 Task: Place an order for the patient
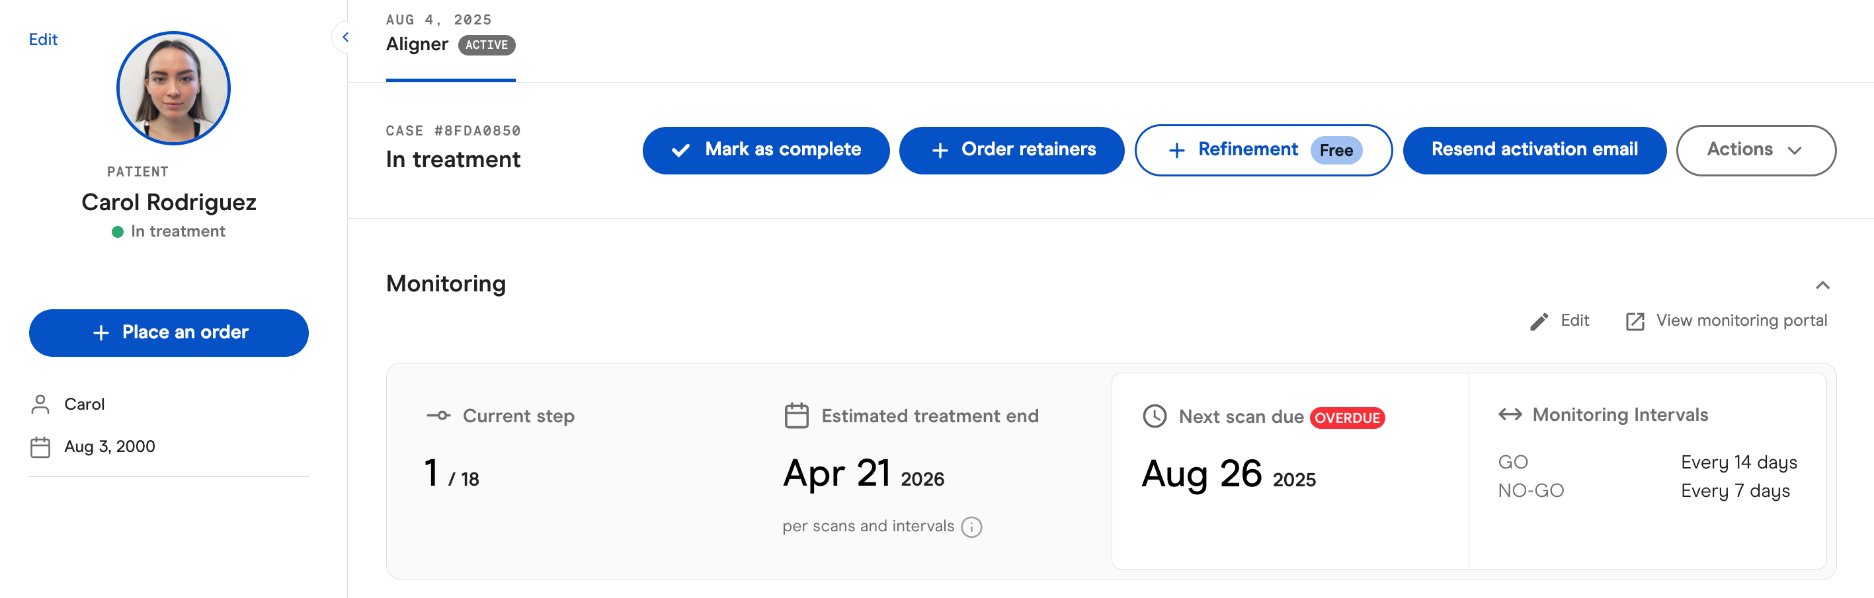click(x=169, y=333)
